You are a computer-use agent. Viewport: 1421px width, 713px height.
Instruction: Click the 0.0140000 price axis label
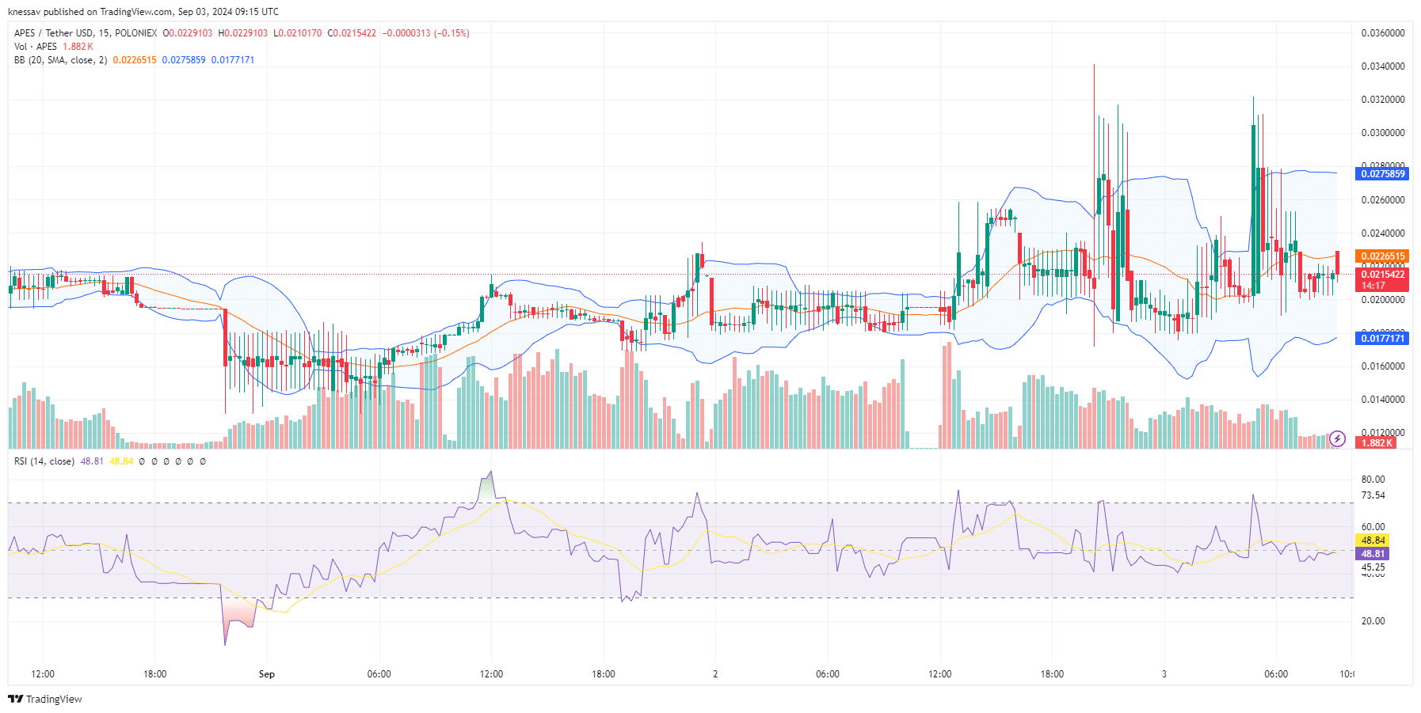[1383, 400]
